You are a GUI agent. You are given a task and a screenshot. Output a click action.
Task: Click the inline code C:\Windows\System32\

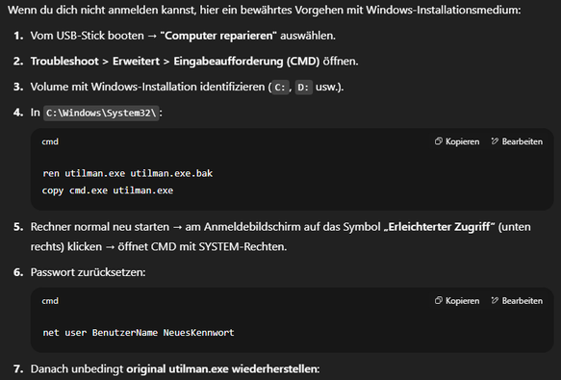tap(101, 114)
